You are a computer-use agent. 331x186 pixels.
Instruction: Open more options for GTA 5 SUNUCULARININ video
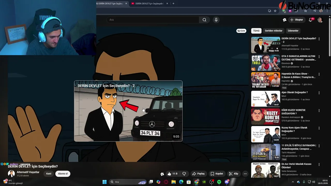[x=319, y=57]
